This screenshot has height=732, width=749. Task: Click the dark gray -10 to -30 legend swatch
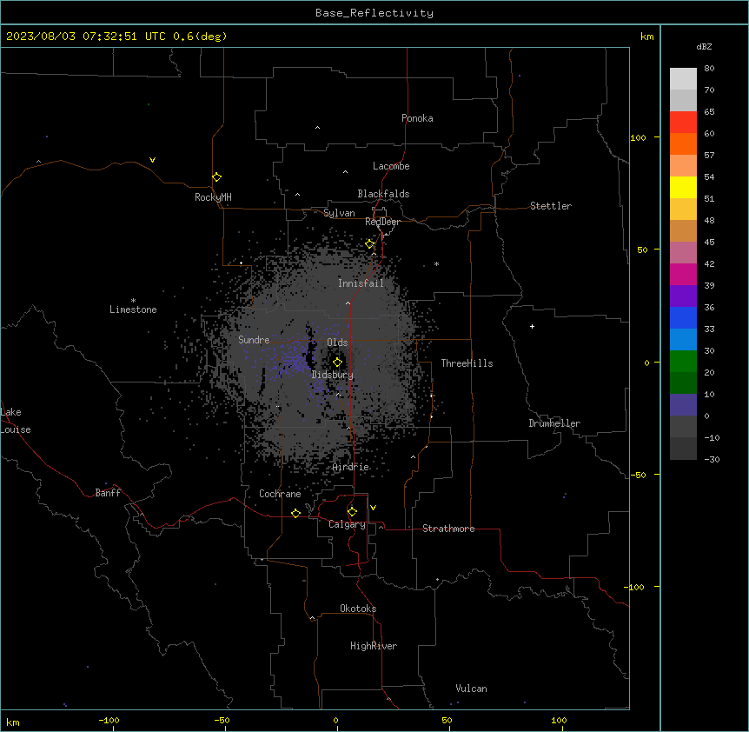(683, 449)
